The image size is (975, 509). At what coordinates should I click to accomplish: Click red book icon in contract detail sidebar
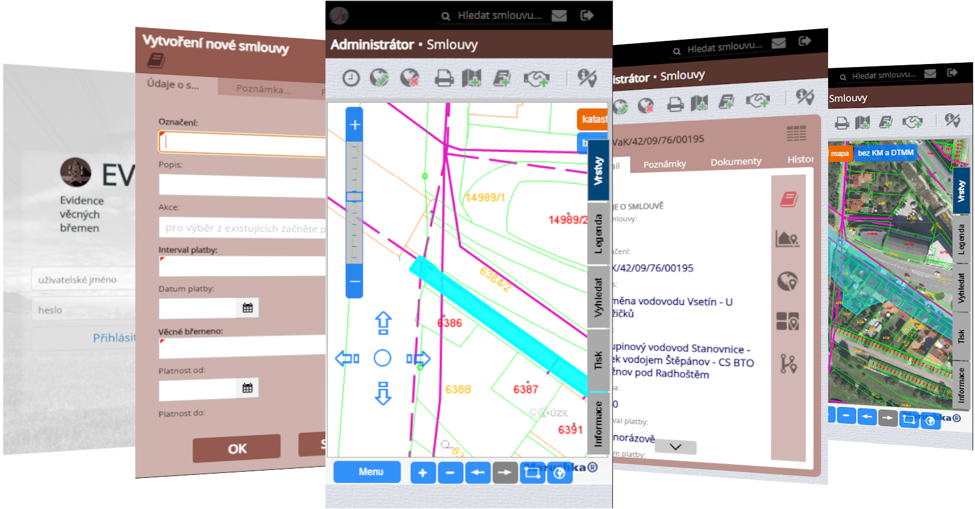(789, 199)
